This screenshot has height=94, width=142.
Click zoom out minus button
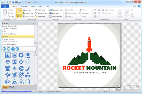coord(111,91)
